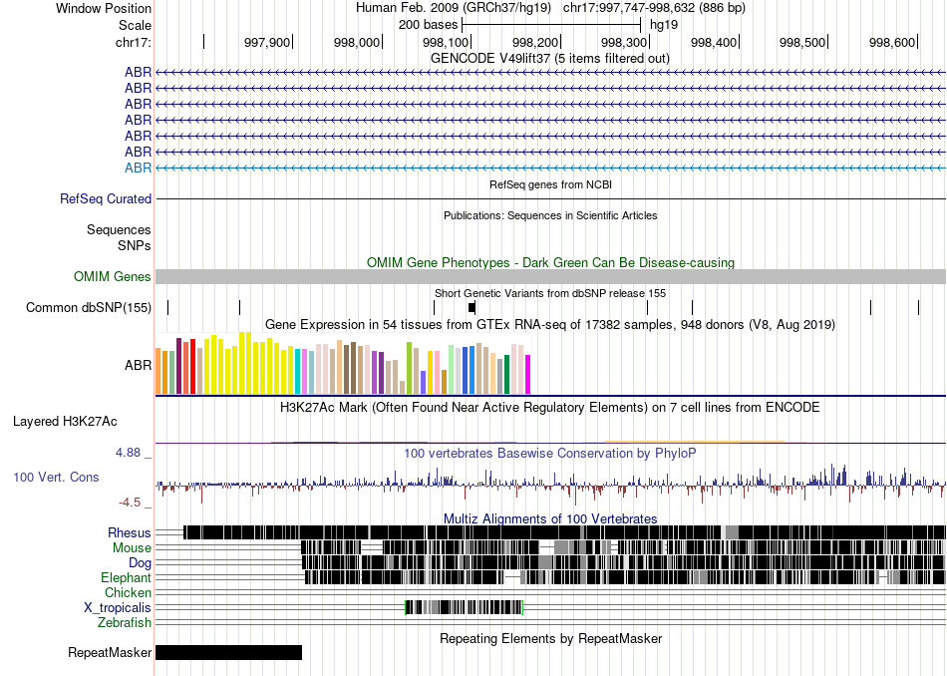Click the light-blue ABR transcript label

(138, 168)
